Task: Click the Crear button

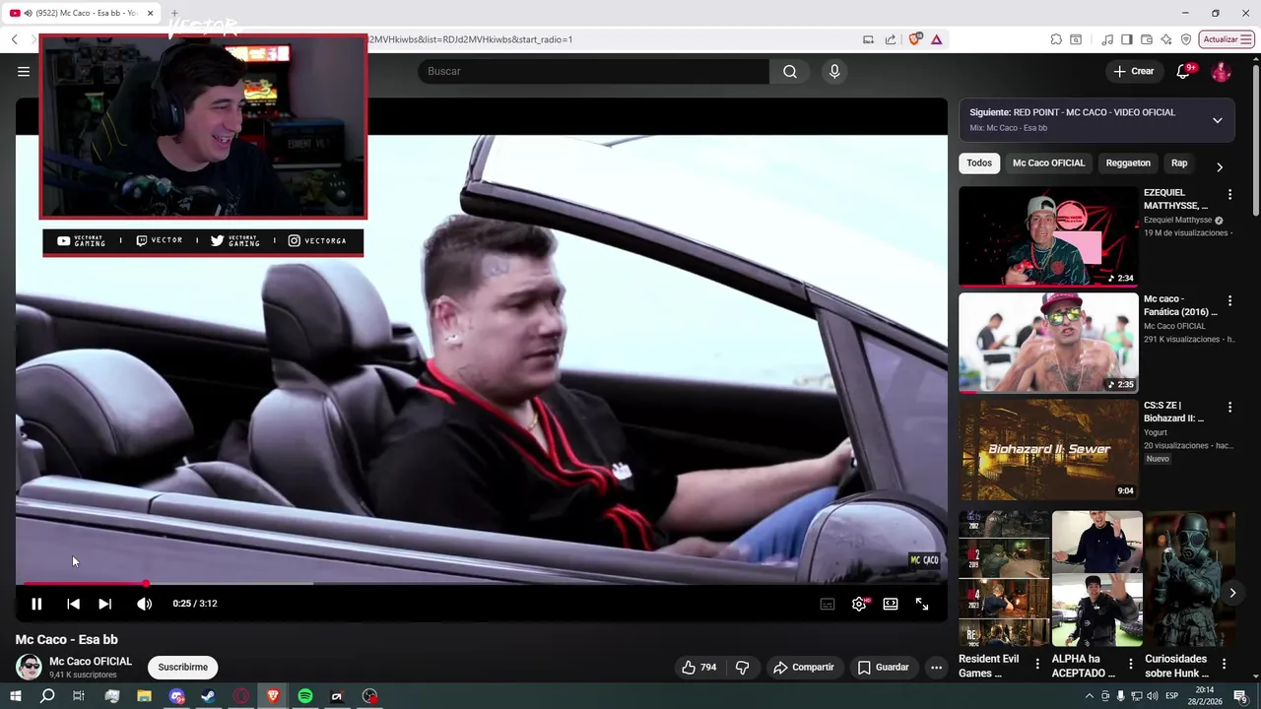Action: pos(1133,71)
